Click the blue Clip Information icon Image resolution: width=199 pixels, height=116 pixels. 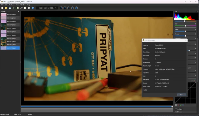(x=33, y=8)
